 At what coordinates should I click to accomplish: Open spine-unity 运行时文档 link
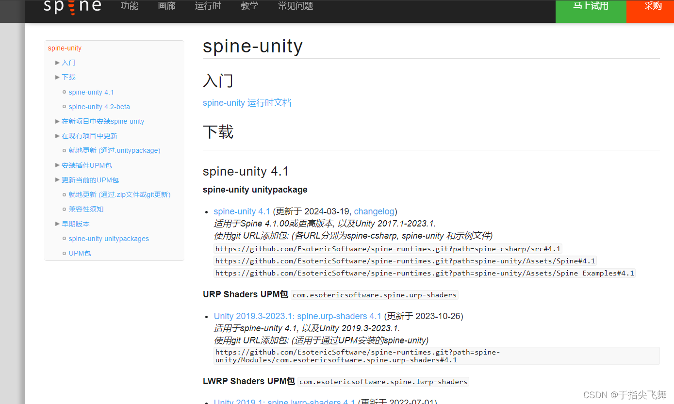coord(247,103)
